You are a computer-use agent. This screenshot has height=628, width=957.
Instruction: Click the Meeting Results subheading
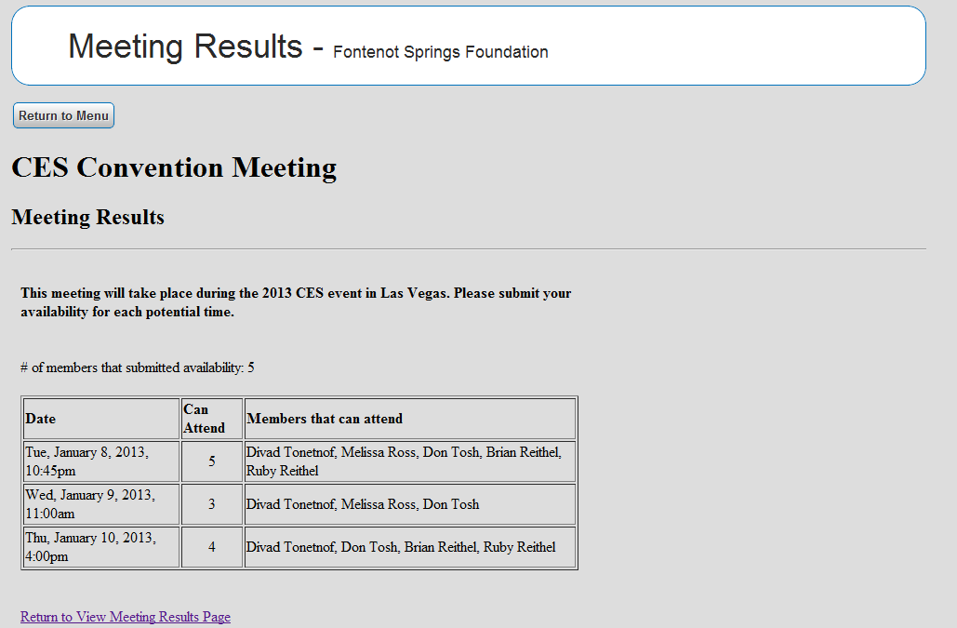click(87, 218)
